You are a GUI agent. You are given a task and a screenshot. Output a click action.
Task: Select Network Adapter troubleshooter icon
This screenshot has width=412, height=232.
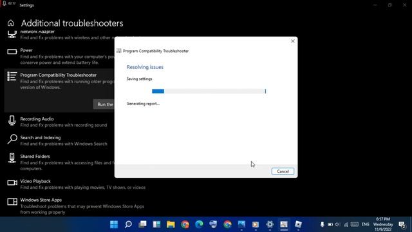[12, 34]
